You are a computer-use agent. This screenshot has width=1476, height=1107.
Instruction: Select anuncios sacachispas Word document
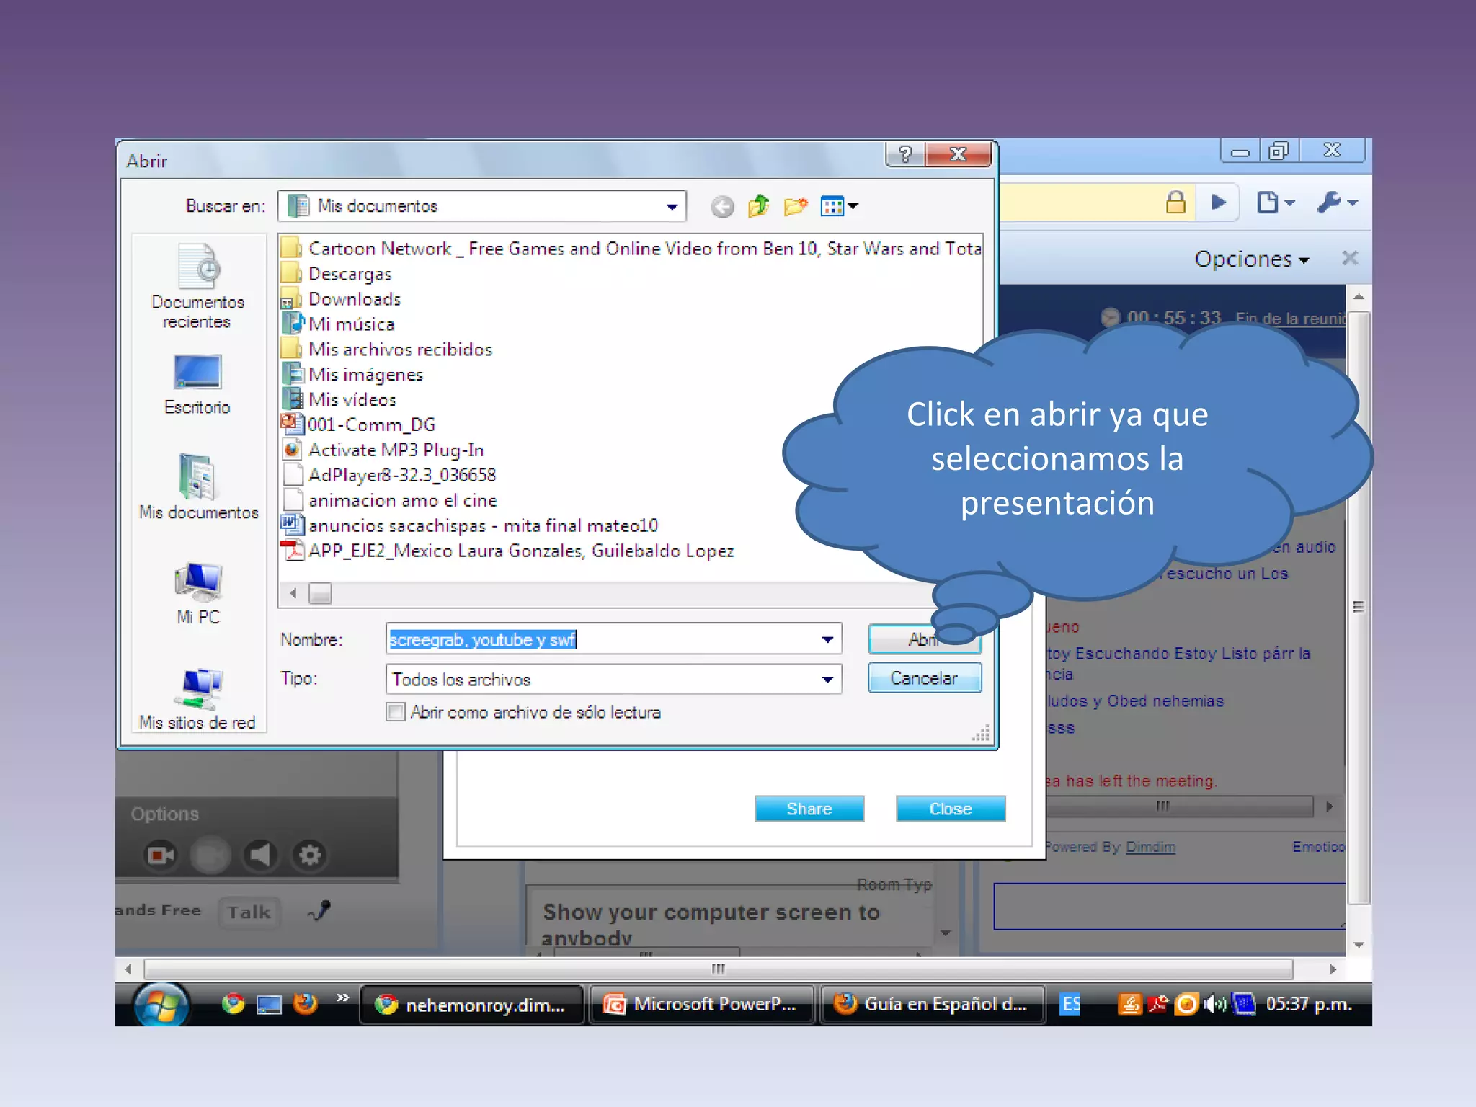[470, 525]
